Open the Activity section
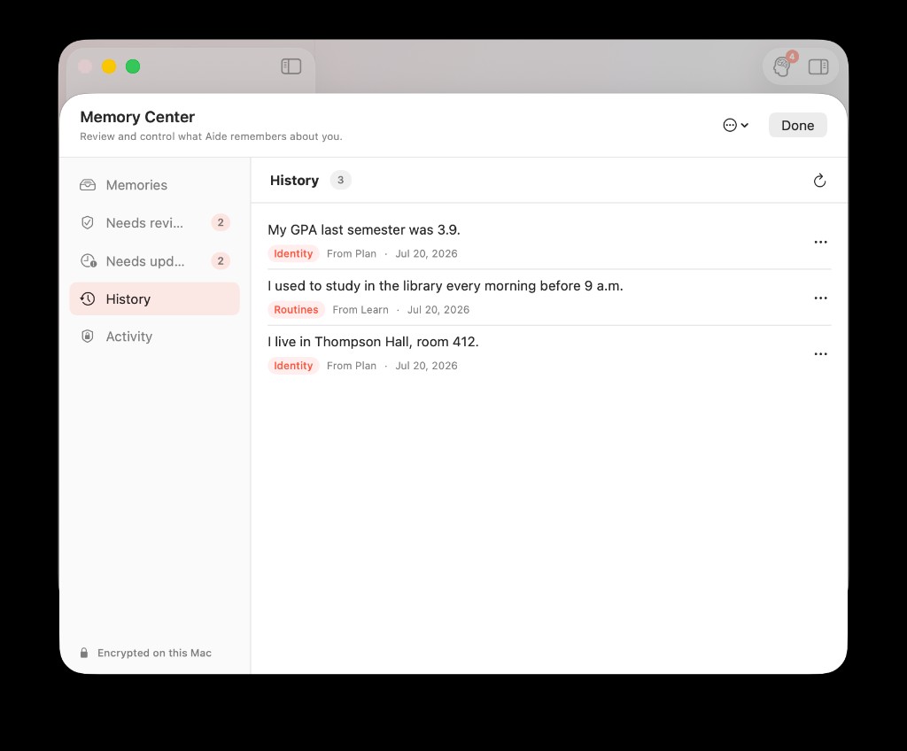Viewport: 907px width, 751px height. pyautogui.click(x=154, y=337)
